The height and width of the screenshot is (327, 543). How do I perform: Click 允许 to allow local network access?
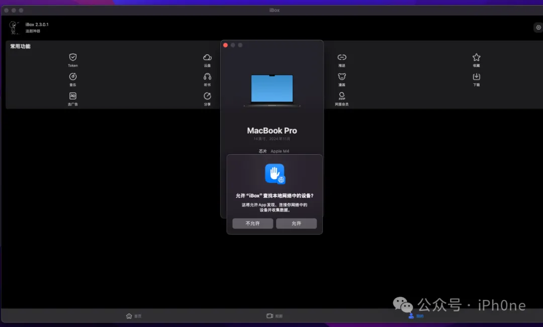tap(296, 224)
